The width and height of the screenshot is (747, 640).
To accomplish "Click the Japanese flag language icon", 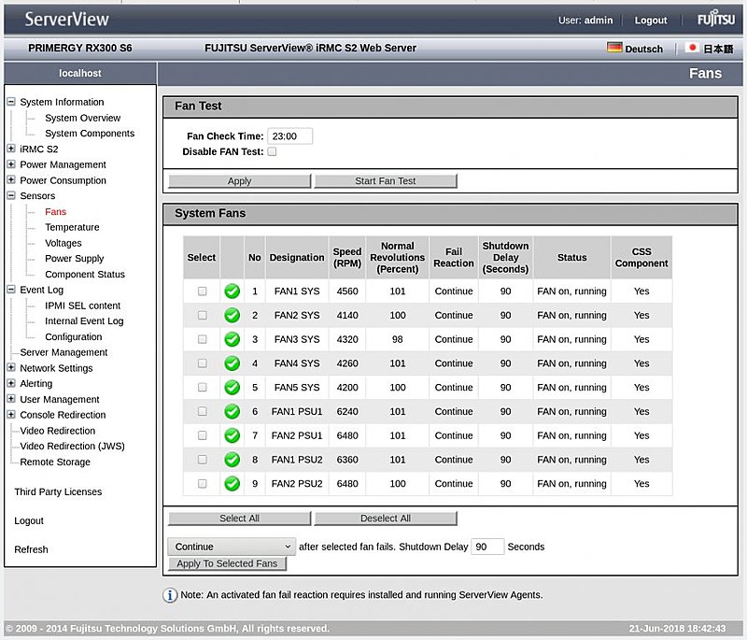I will coord(692,48).
